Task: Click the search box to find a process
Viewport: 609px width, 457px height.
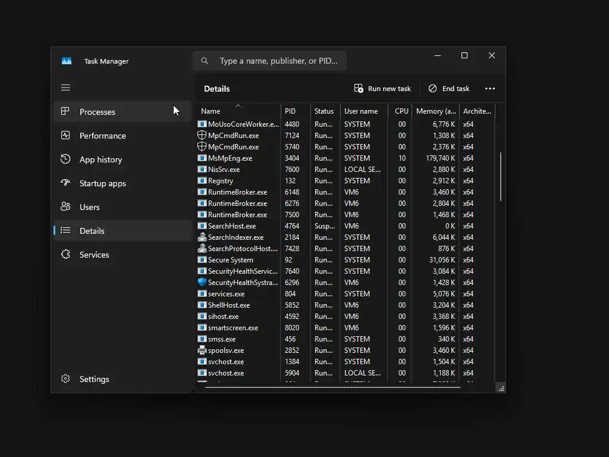Action: (x=269, y=61)
